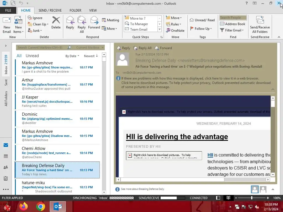Screen dimensions: 283x212
Task: Switch to Normal view in status bar
Action: (218, 198)
